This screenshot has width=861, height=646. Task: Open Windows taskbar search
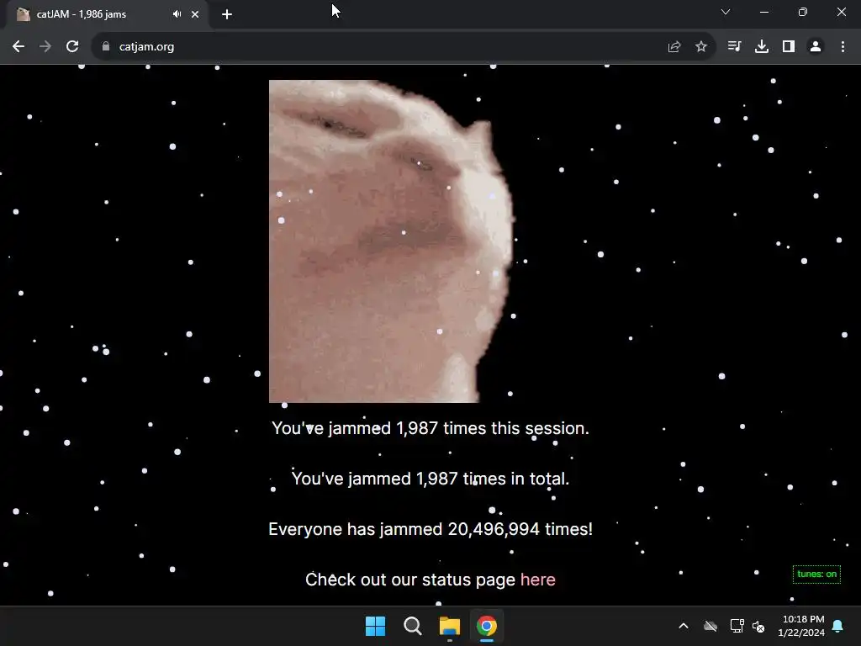[x=412, y=626]
